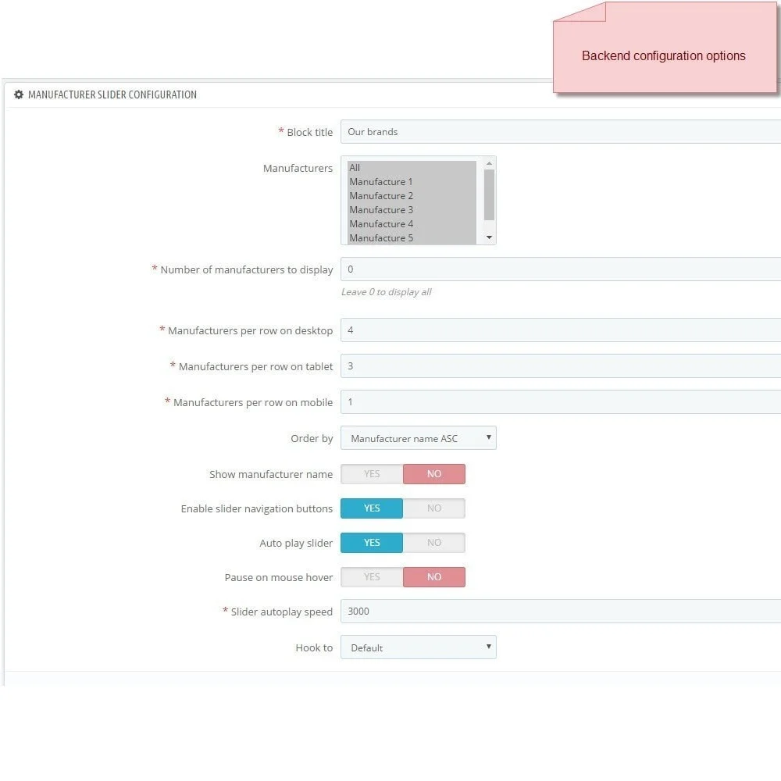Select Manufacture 1 in the list
781x781 pixels.
(411, 182)
